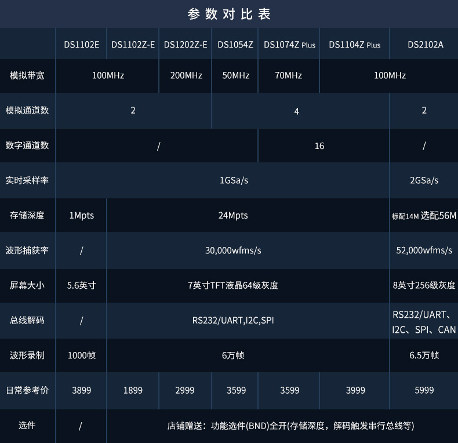Click the 模拟通道数 row label
Image resolution: width=458 pixels, height=443 pixels.
tap(27, 110)
